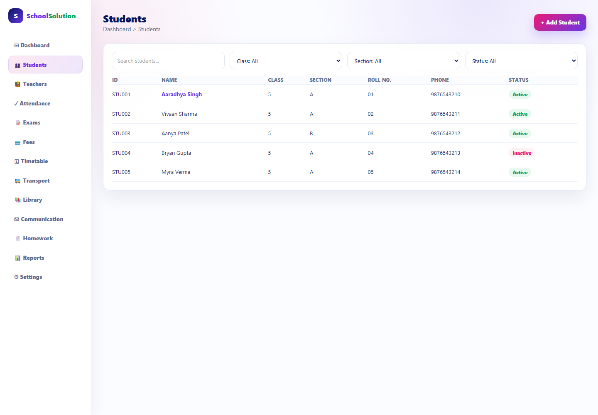The height and width of the screenshot is (415, 598).
Task: Click the Attendance checkmark icon
Action: coord(16,104)
